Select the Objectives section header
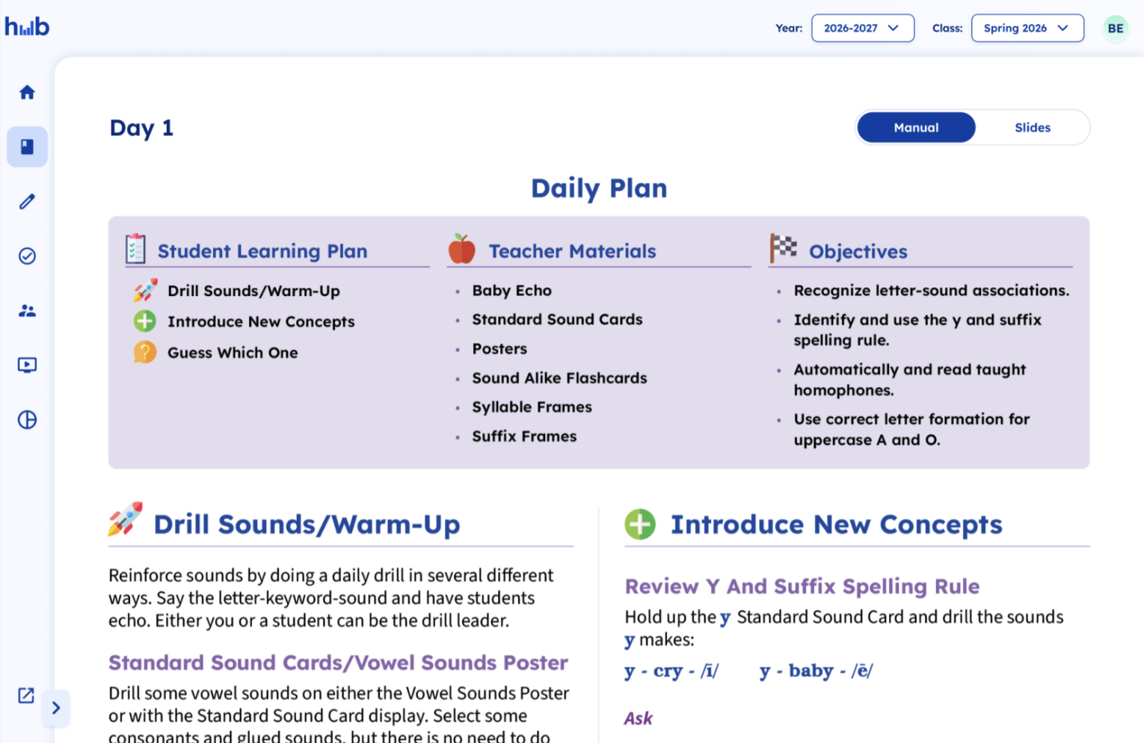 click(x=858, y=252)
